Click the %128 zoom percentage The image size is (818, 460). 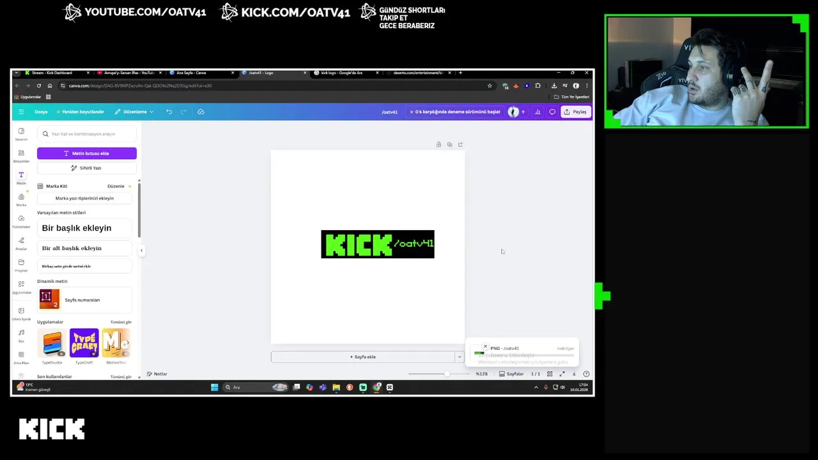click(x=482, y=374)
